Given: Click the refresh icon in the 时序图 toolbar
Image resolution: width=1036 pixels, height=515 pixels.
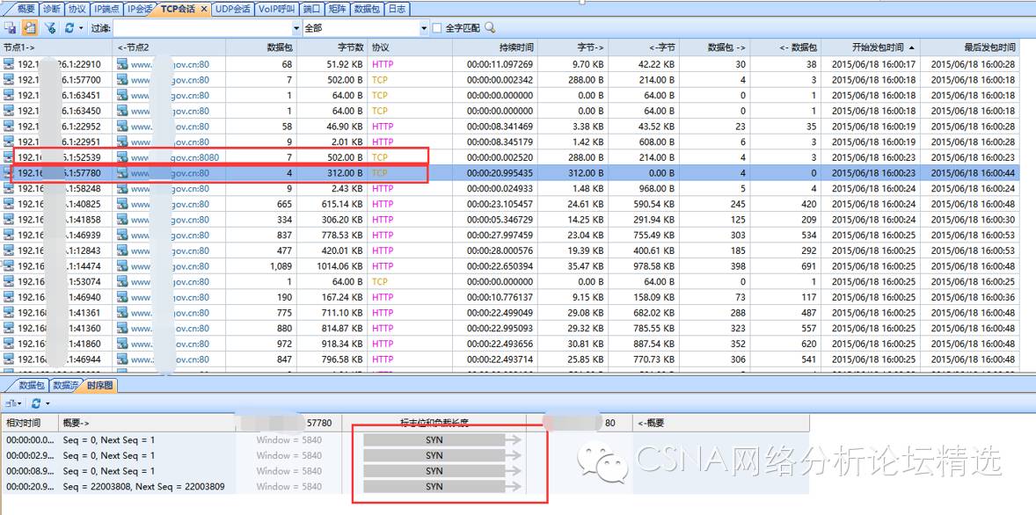Looking at the screenshot, I should [36, 403].
